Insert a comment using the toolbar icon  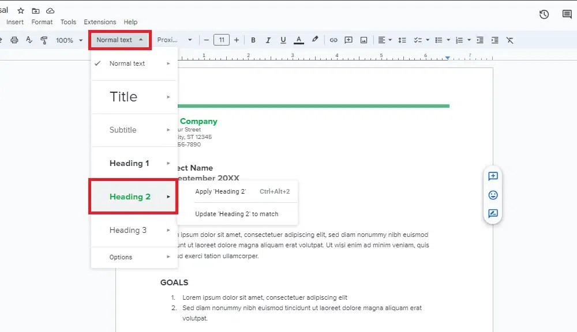coord(349,40)
